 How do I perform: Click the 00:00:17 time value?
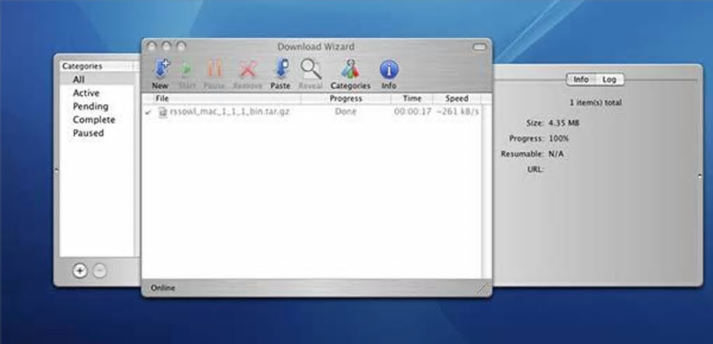412,112
